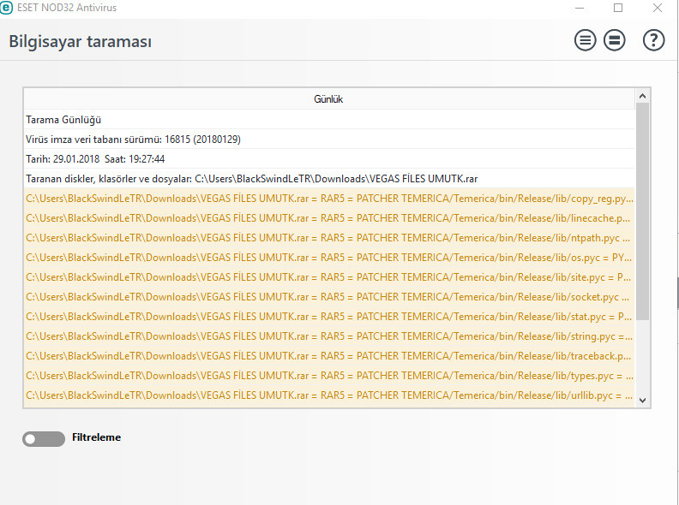Select the log row for traceback

pos(329,355)
